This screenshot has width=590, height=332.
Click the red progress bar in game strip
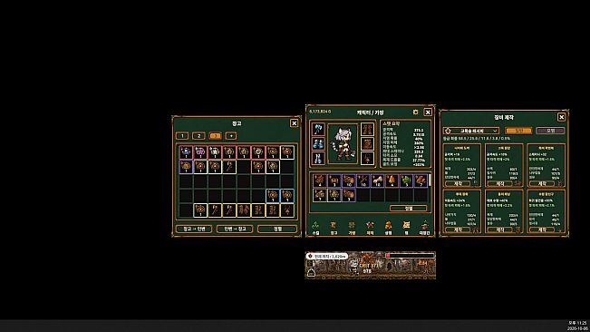click(411, 256)
